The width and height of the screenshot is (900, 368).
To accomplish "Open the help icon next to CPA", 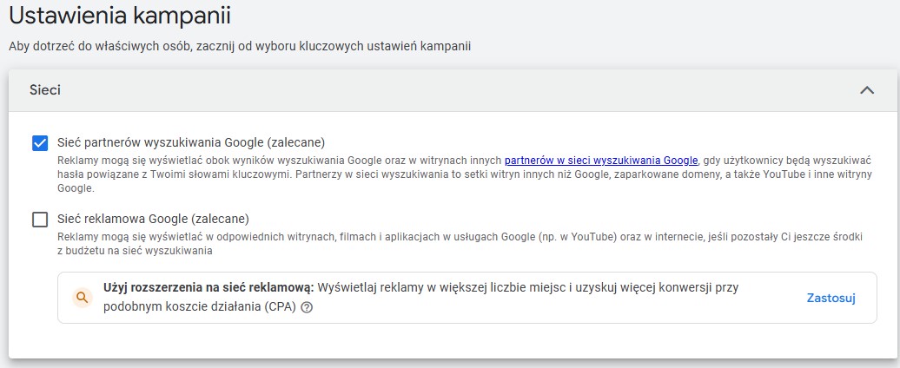I will [x=307, y=307].
